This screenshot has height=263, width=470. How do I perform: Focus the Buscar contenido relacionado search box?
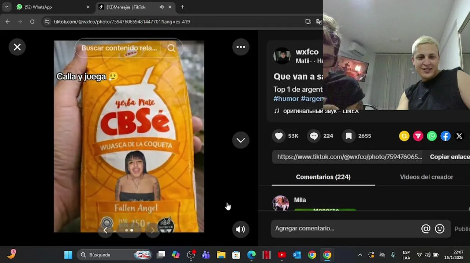pyautogui.click(x=128, y=48)
